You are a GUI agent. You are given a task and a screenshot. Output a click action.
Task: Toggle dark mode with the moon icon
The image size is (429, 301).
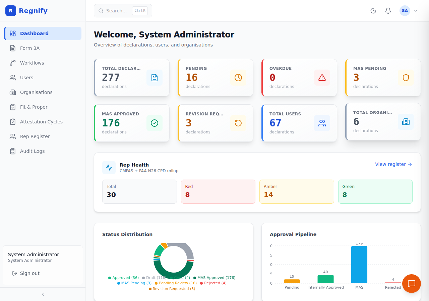click(x=373, y=11)
